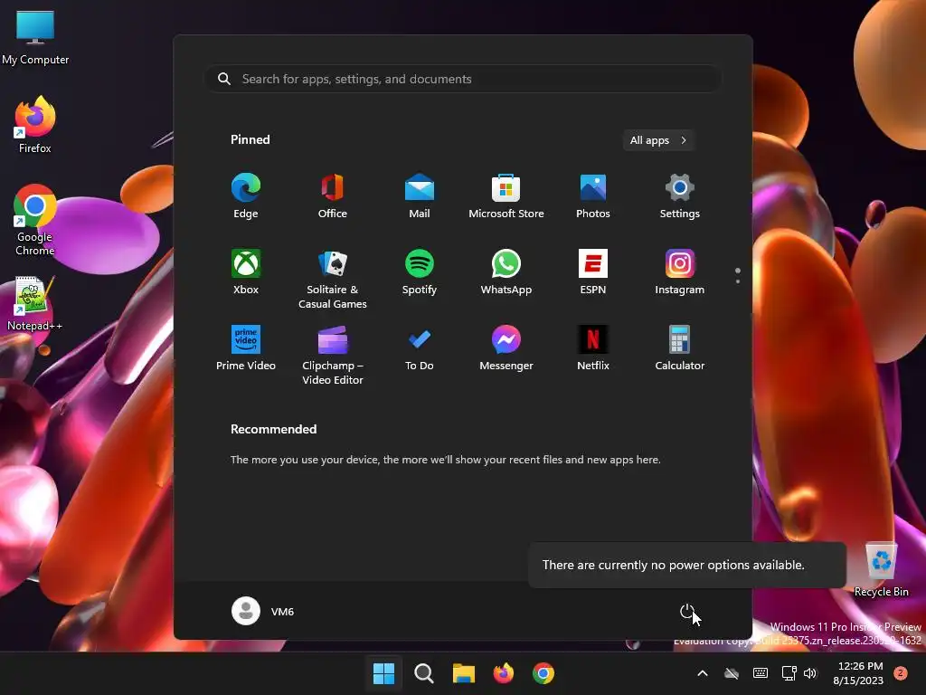
Task: Open the To Do app
Action: [420, 348]
